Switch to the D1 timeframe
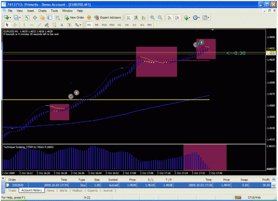This screenshot has height=201, width=278. tap(134, 25)
